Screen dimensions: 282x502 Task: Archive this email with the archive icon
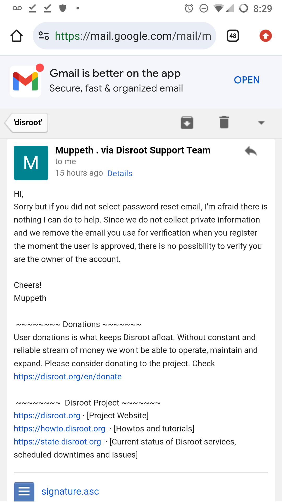(x=187, y=123)
